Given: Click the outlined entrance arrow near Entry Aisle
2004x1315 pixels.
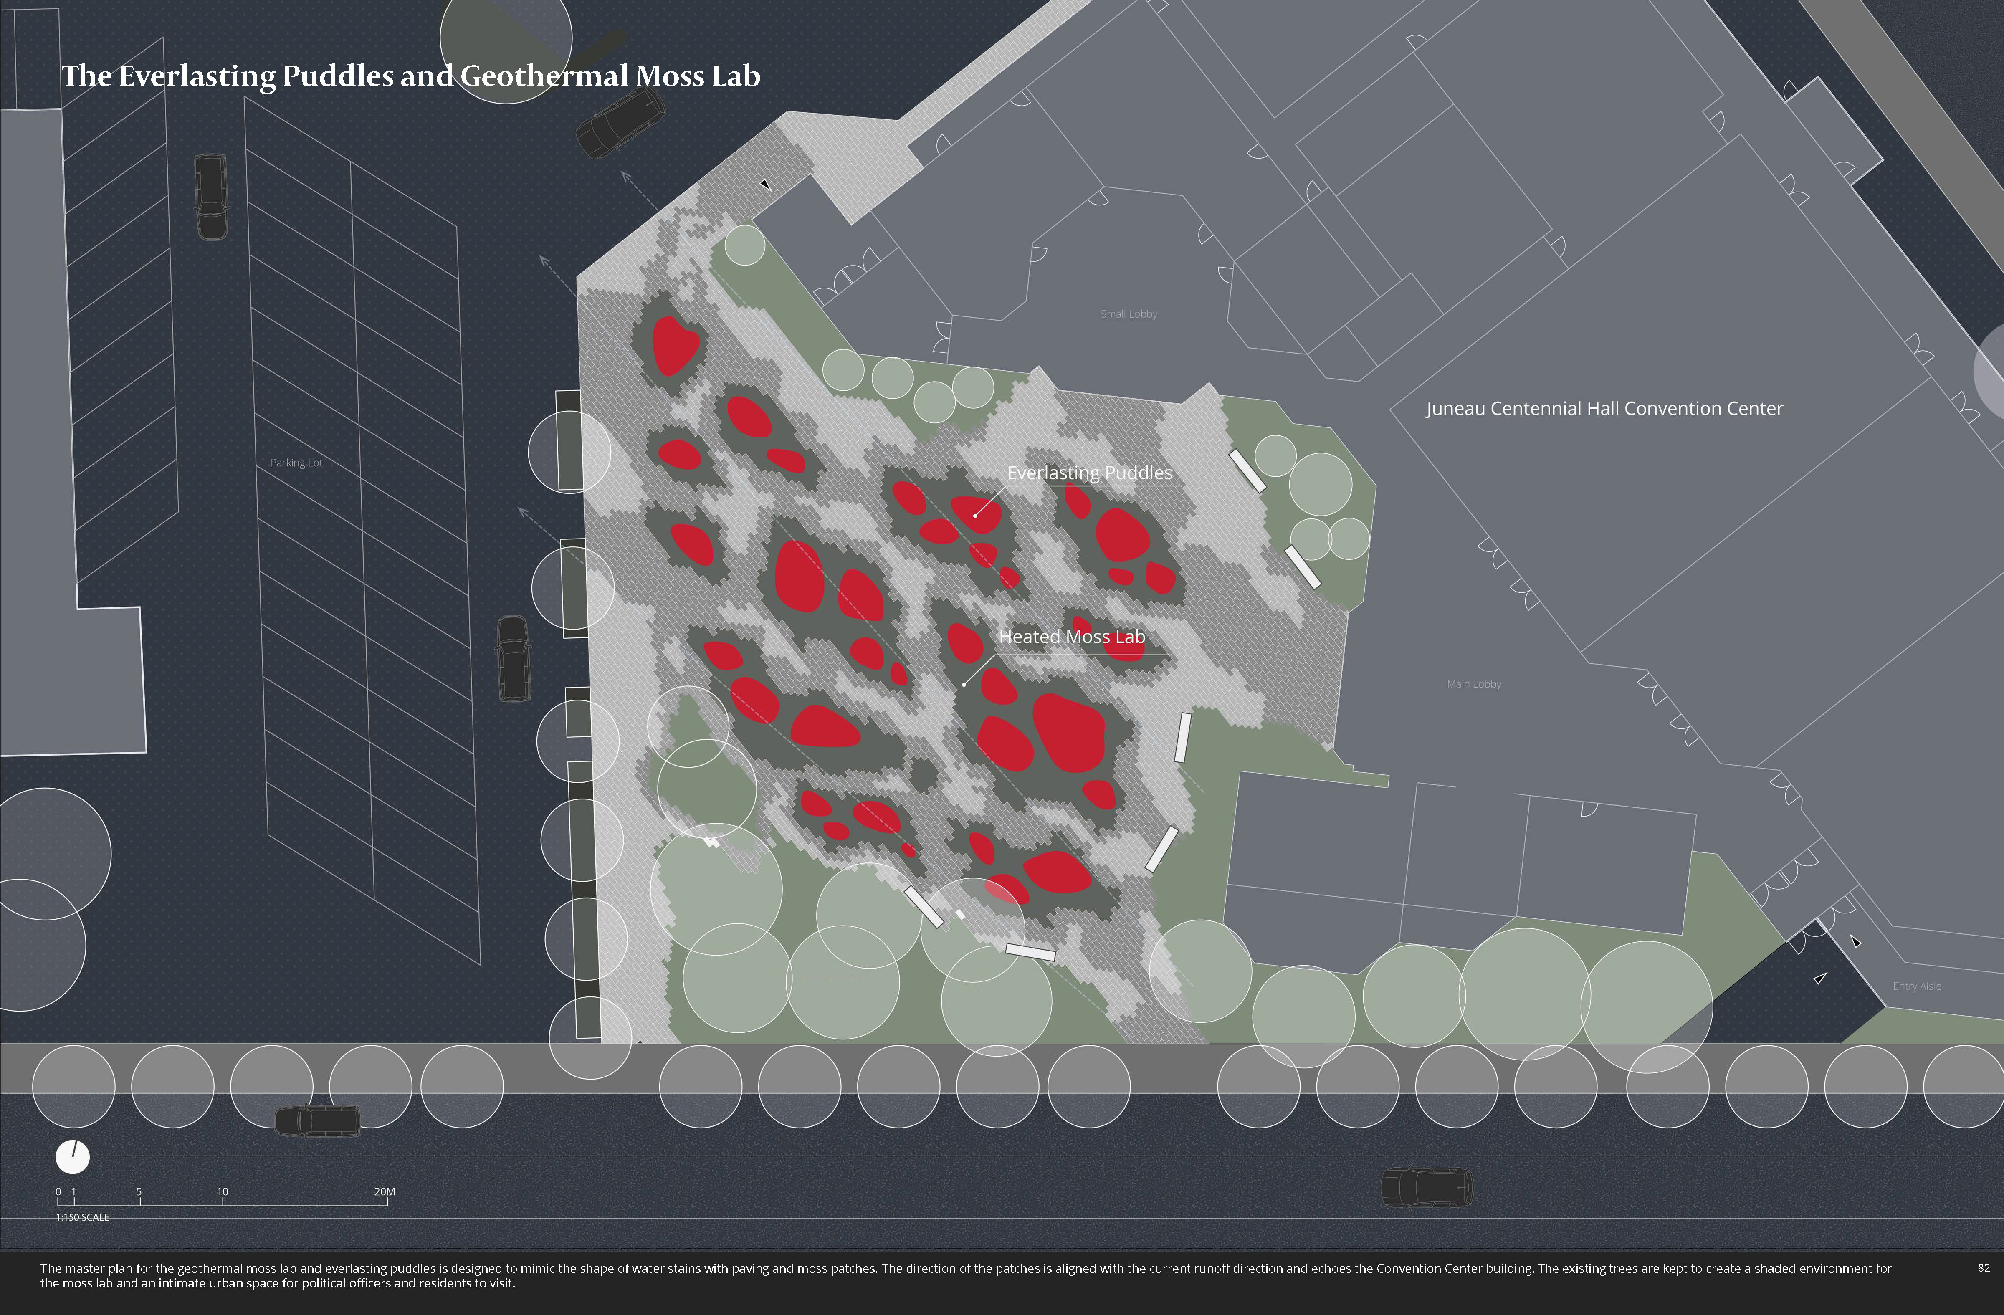Looking at the screenshot, I should click(x=1820, y=978).
